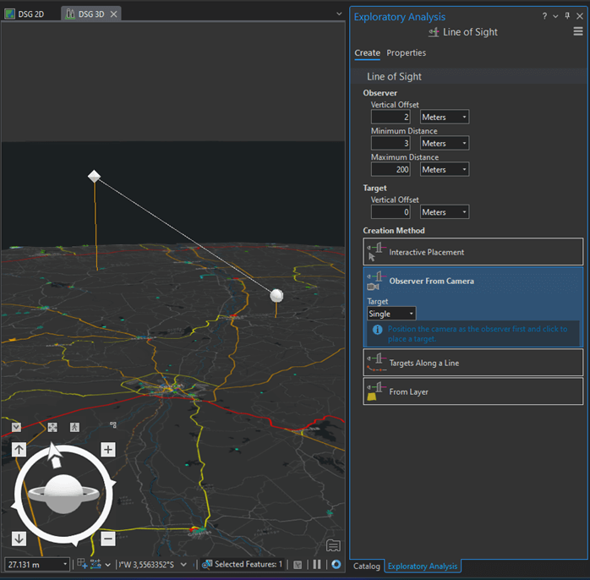Collapse the navigator show/hide chevron

(16, 427)
